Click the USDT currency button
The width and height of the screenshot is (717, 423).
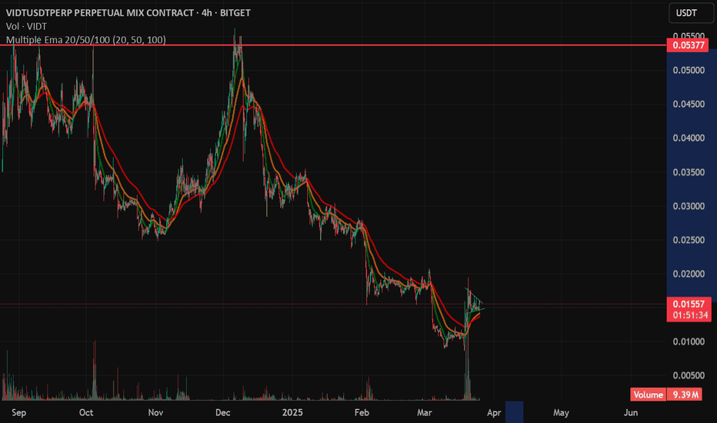[x=691, y=13]
